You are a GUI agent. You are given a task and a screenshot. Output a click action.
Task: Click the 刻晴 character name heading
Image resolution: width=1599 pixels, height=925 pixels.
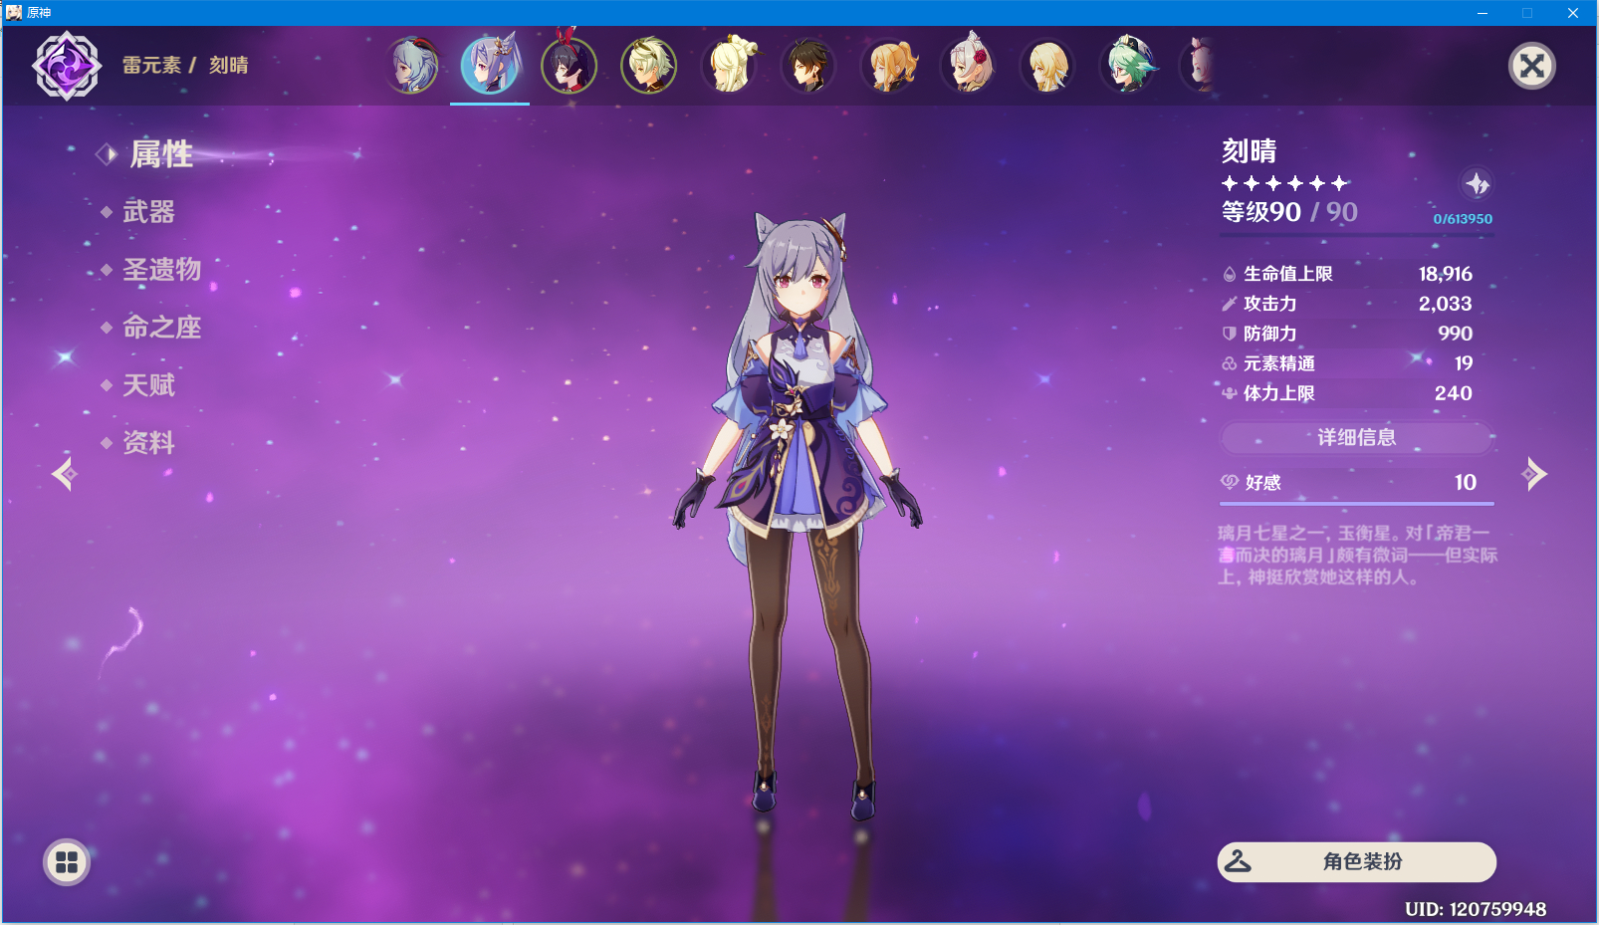tap(1250, 151)
